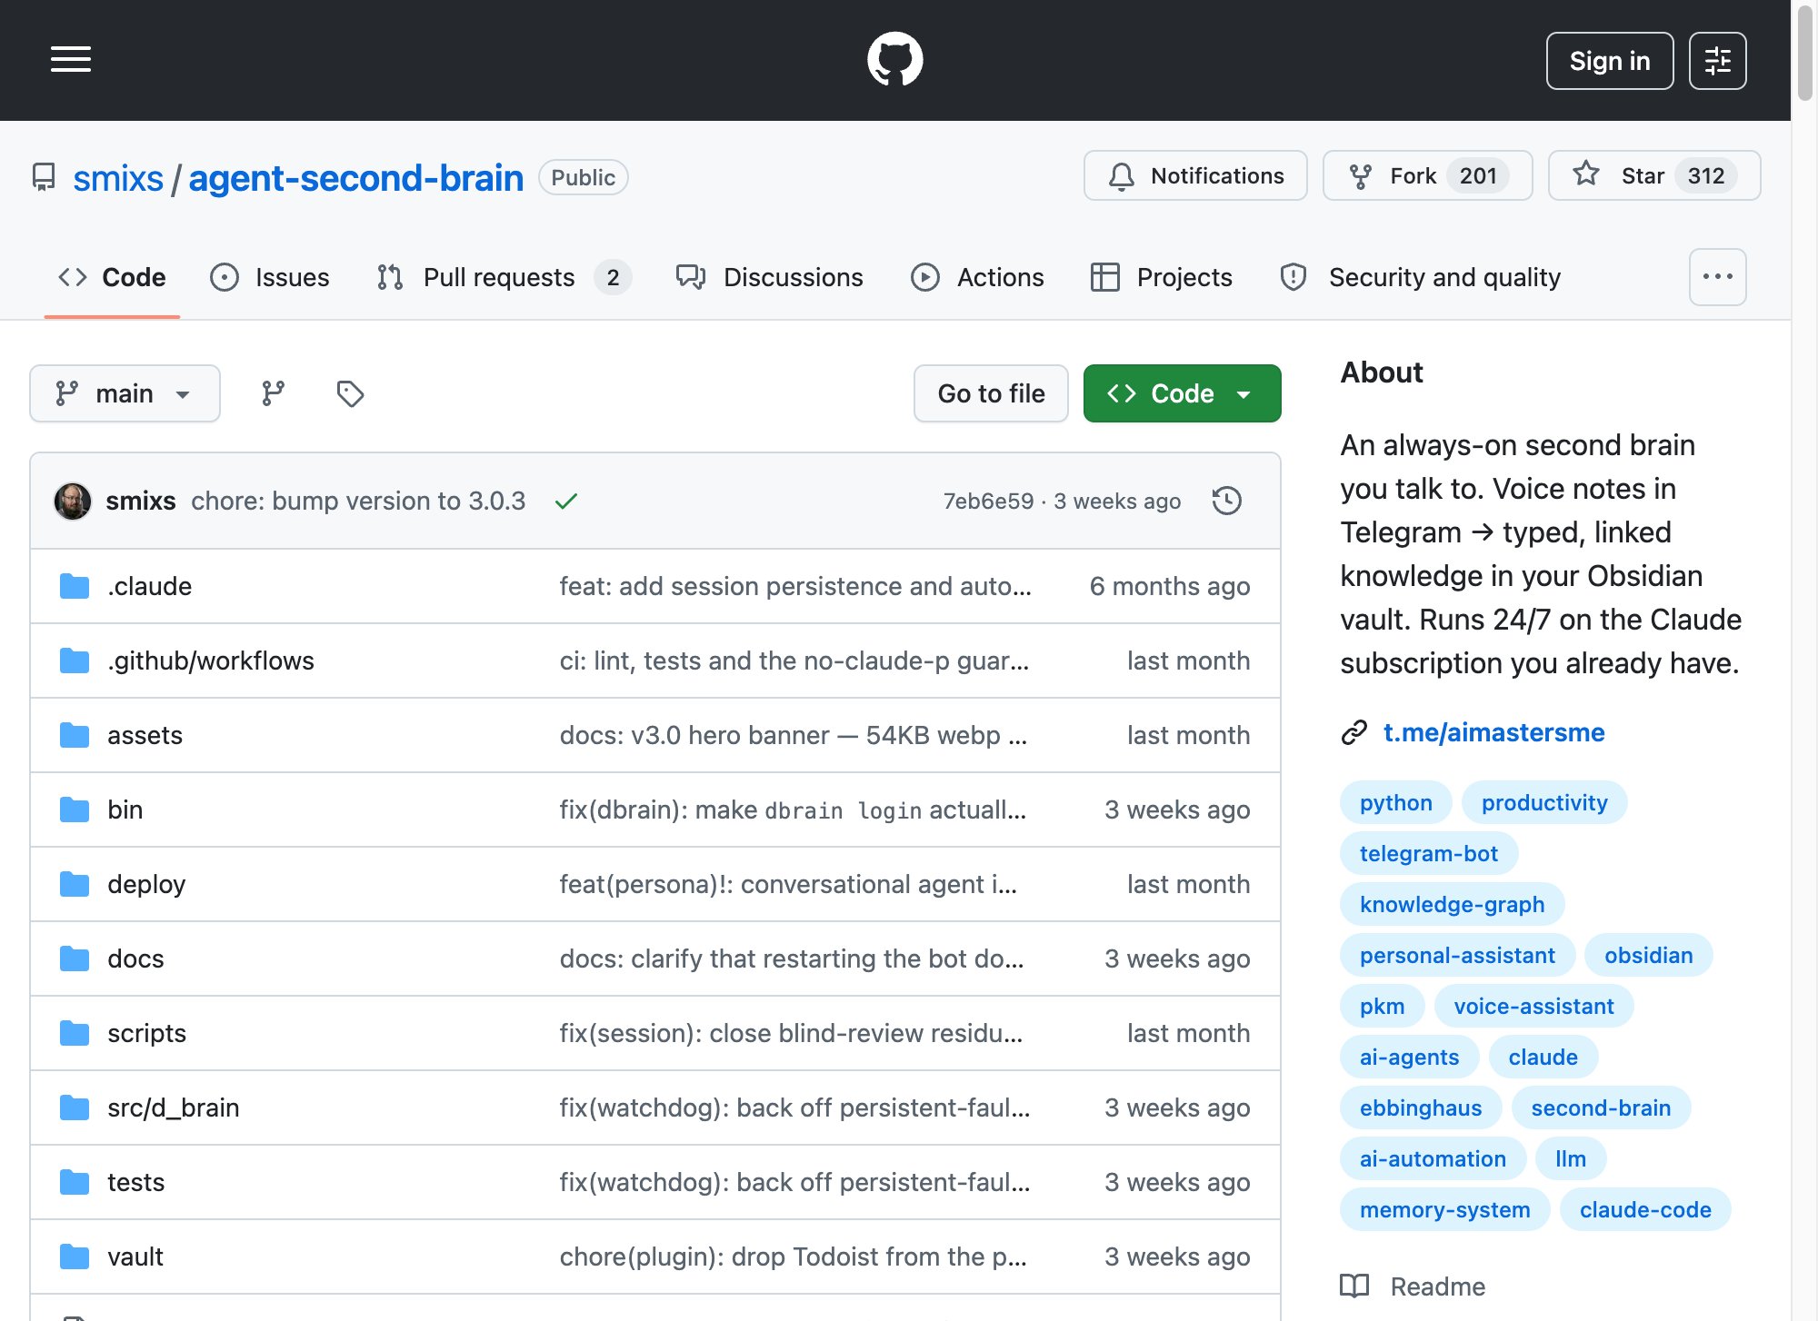Select the productivity topic tag
Screen dimensions: 1818x1321
pyautogui.click(x=1544, y=802)
